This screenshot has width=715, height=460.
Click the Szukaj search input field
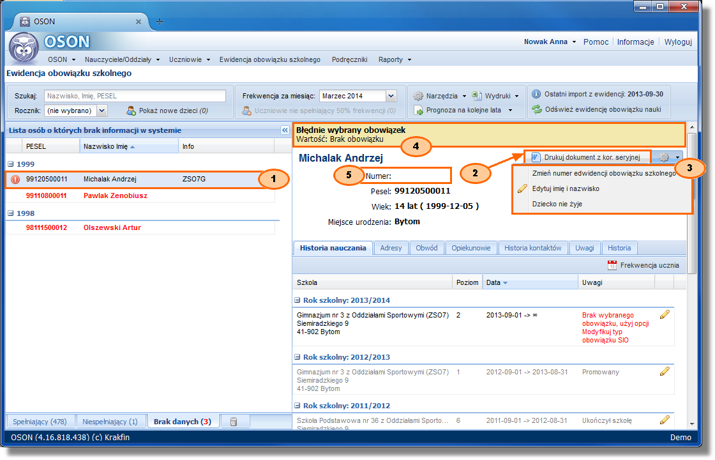pos(135,96)
